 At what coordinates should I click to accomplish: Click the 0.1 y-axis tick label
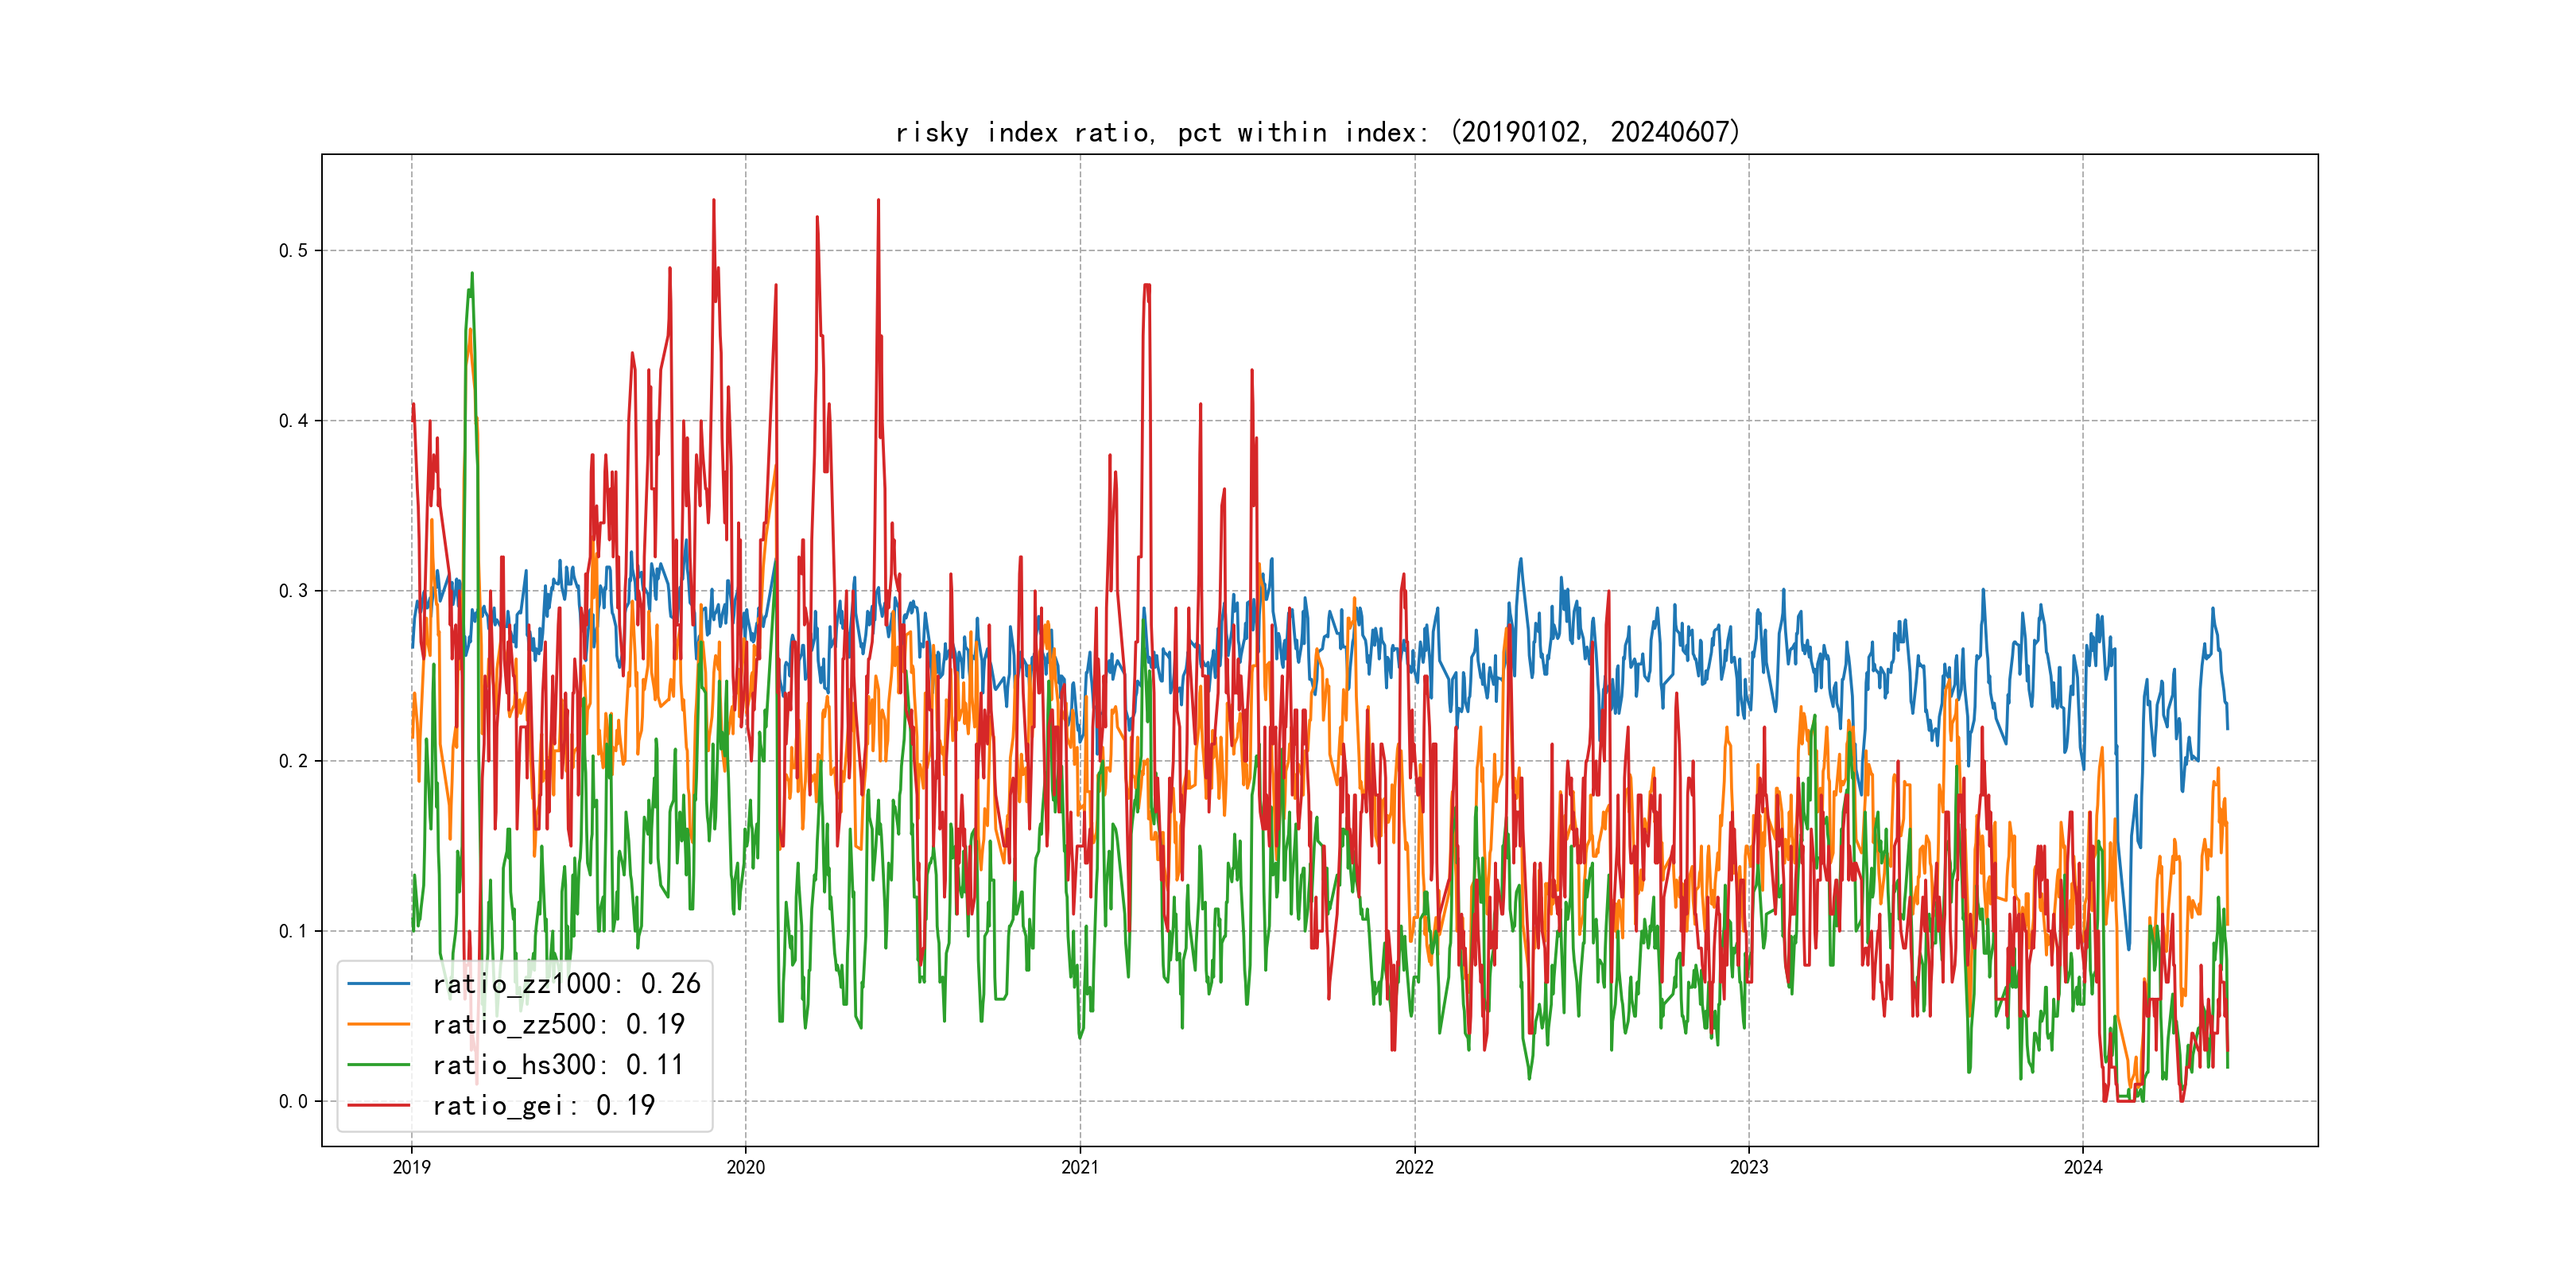click(x=293, y=931)
